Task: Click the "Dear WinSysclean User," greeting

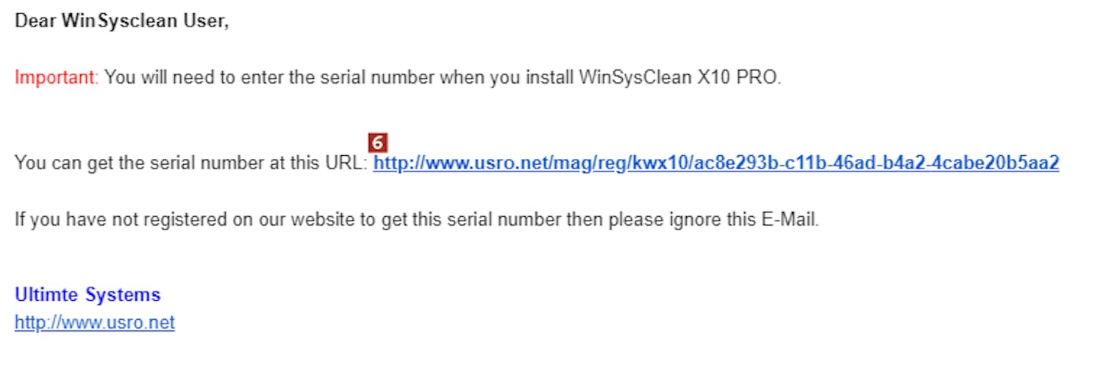Action: click(122, 21)
